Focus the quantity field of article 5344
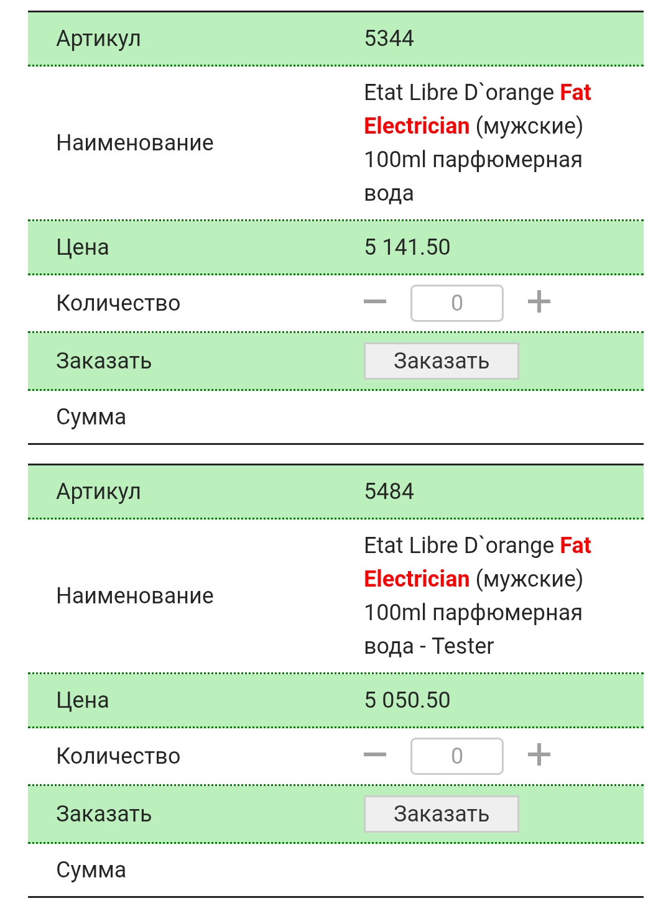 click(457, 303)
